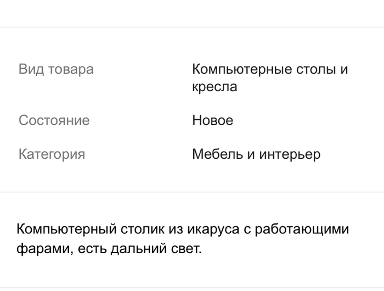Click the word 'Мебель' in category value

coord(217,154)
